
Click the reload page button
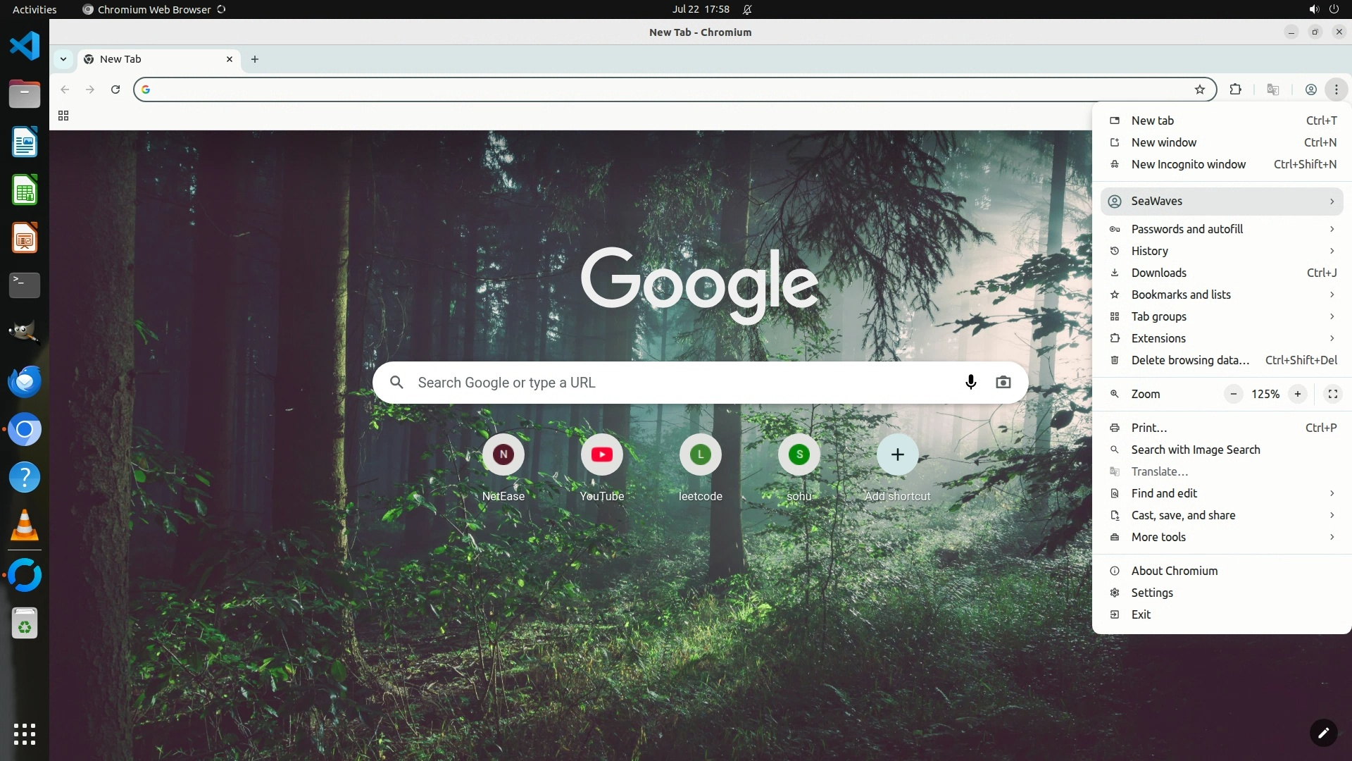pos(115,89)
